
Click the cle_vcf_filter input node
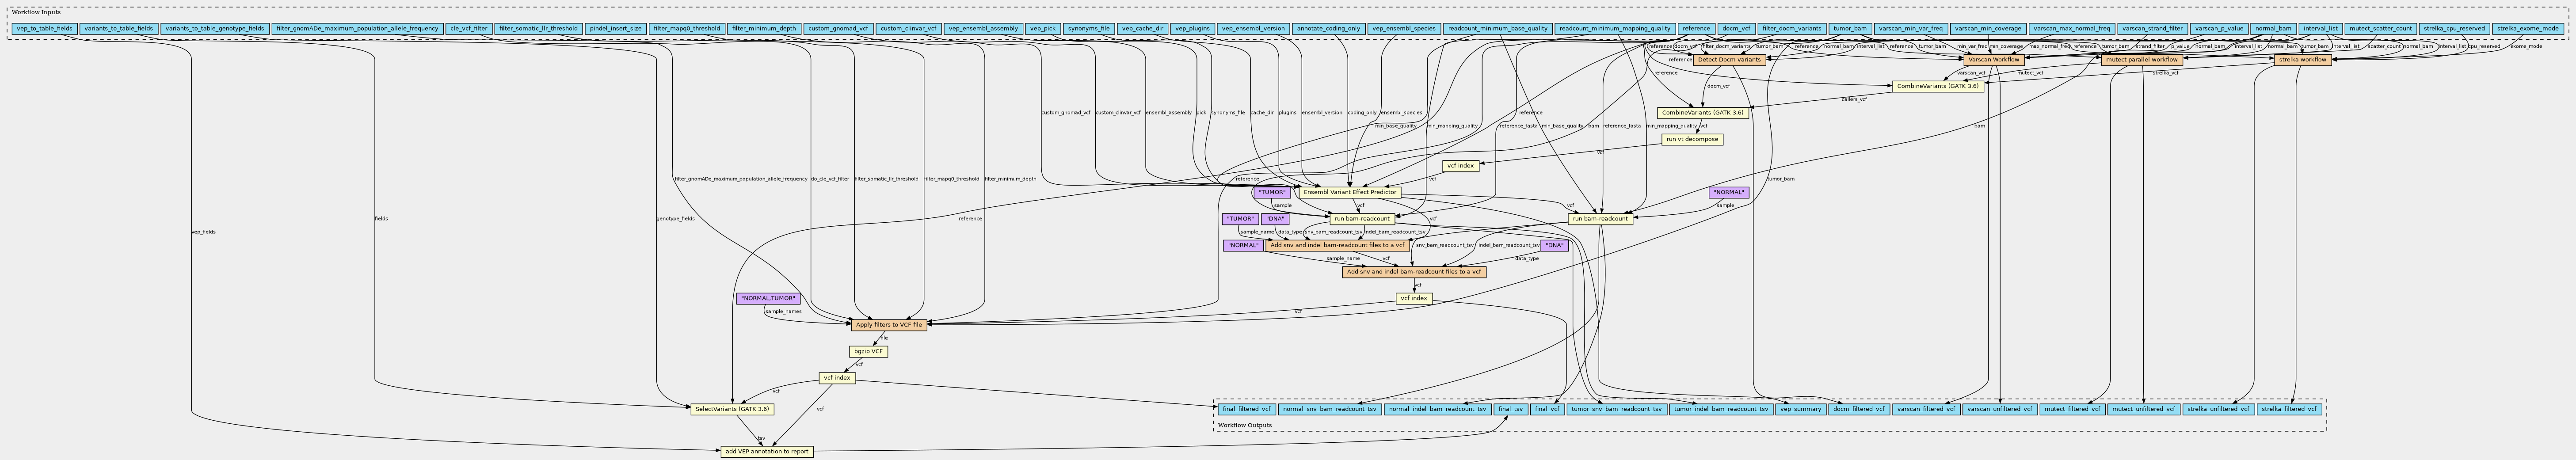(x=469, y=29)
